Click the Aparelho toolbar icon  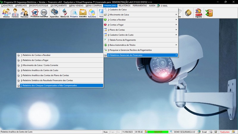coord(54,13)
